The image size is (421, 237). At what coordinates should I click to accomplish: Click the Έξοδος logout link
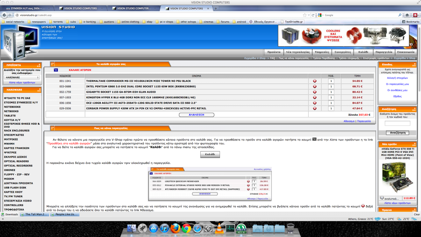click(x=397, y=96)
